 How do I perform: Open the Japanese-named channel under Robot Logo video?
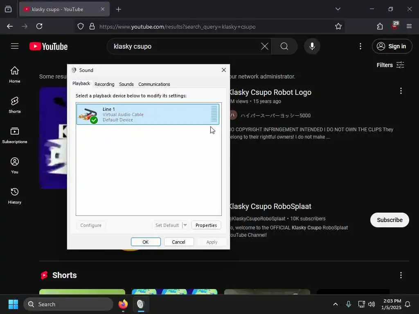(275, 116)
